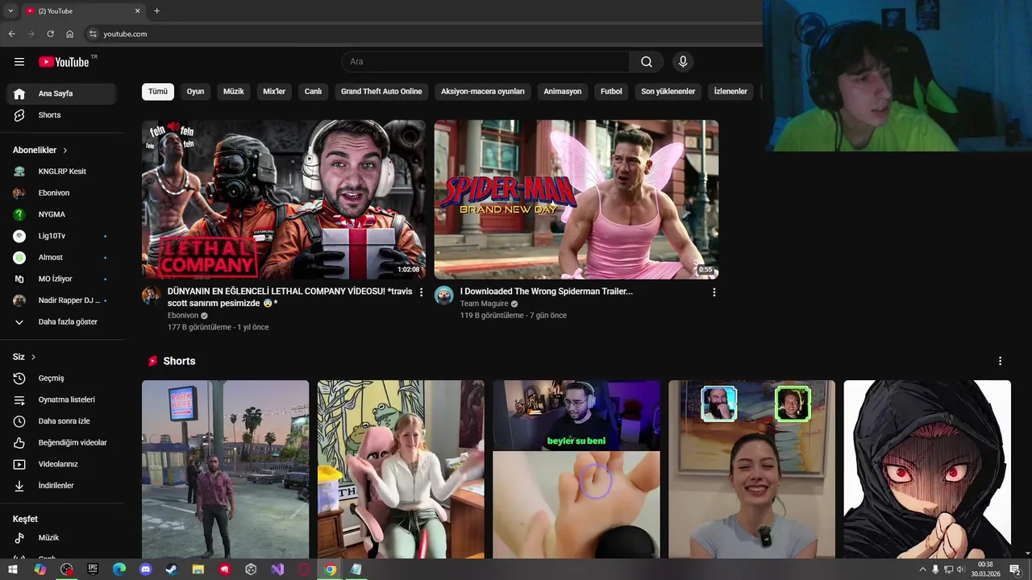Play the Spider-Man Brand New Day thumbnail
This screenshot has height=580, width=1032.
click(576, 200)
